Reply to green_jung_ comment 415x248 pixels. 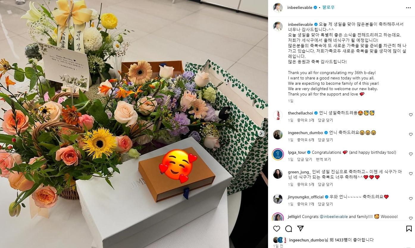click(325, 184)
